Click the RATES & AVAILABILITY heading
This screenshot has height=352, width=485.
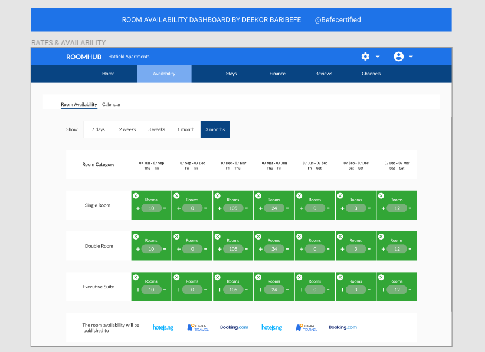pos(68,43)
